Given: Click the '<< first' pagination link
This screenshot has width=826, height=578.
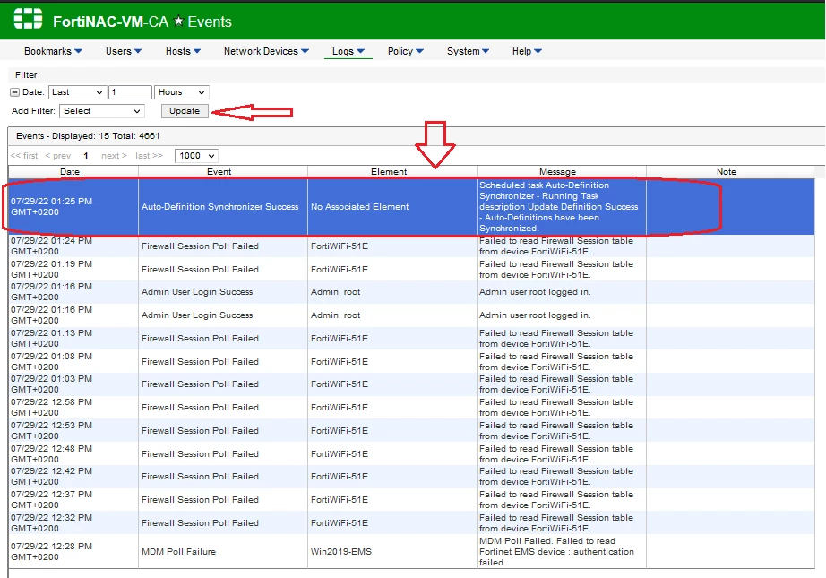Looking at the screenshot, I should point(24,156).
